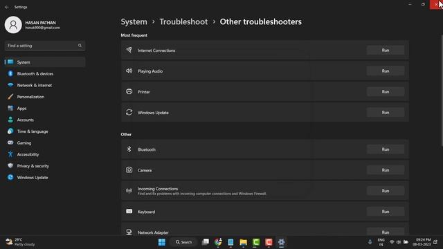Click the Internet Connections row icon
Screen dimensions: 443x249
coord(129,50)
